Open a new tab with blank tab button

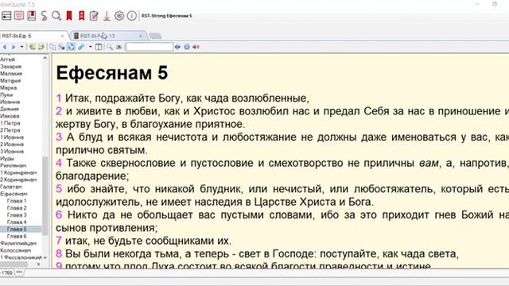[x=156, y=36]
